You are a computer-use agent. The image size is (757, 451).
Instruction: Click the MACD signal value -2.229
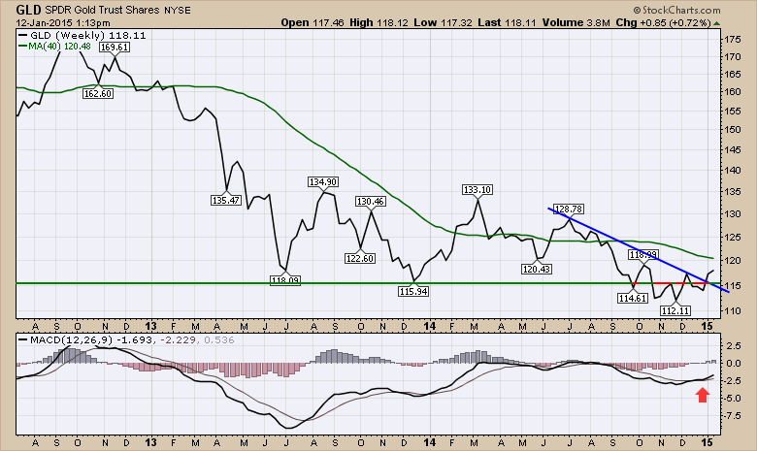coord(179,339)
